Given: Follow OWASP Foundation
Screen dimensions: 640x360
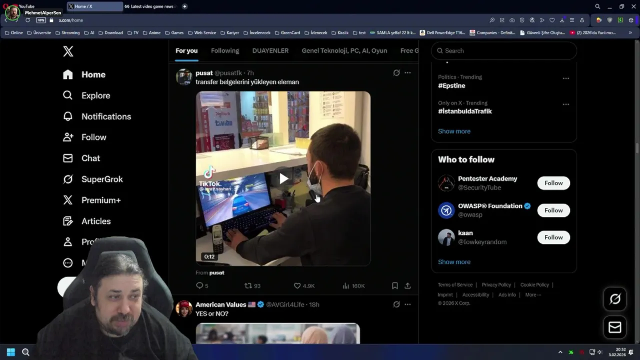Looking at the screenshot, I should point(553,210).
